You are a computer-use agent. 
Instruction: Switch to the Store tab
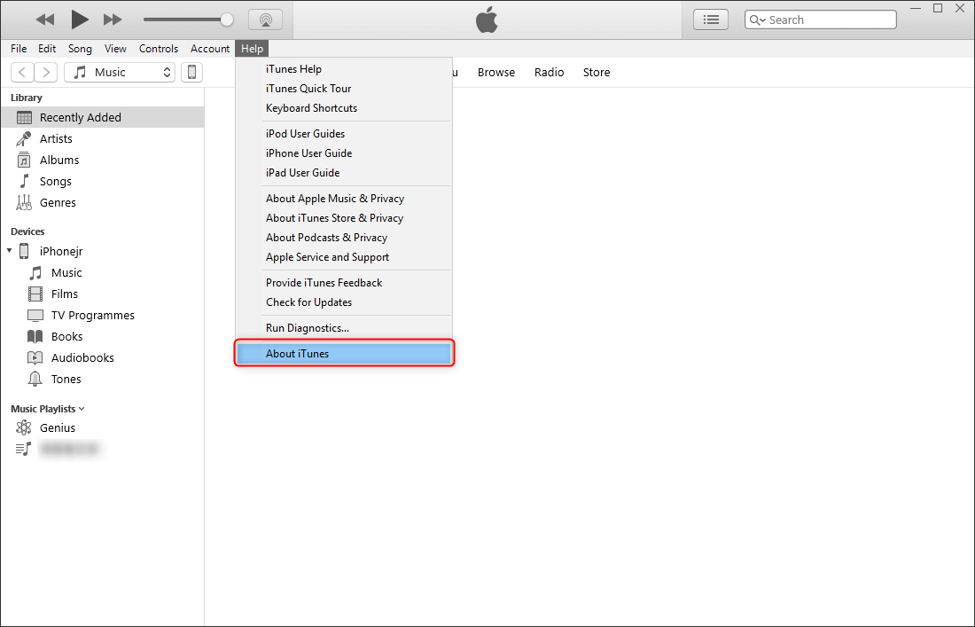point(597,72)
